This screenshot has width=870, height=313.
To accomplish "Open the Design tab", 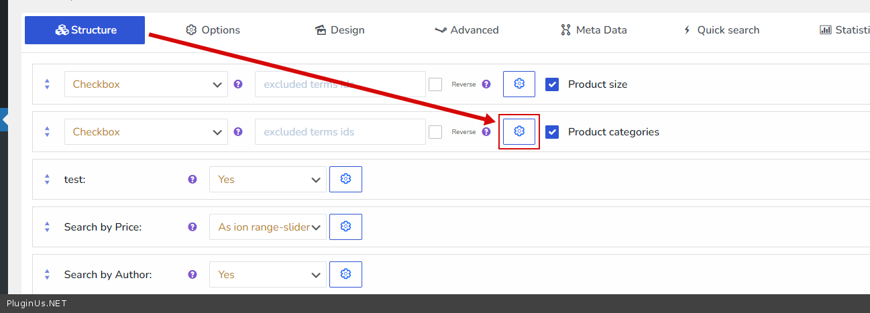I will coord(339,30).
